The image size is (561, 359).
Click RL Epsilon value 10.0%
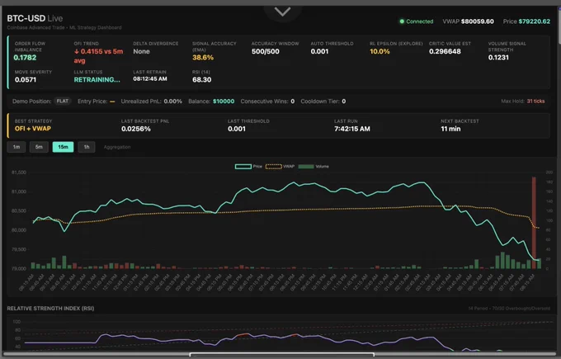click(x=379, y=51)
